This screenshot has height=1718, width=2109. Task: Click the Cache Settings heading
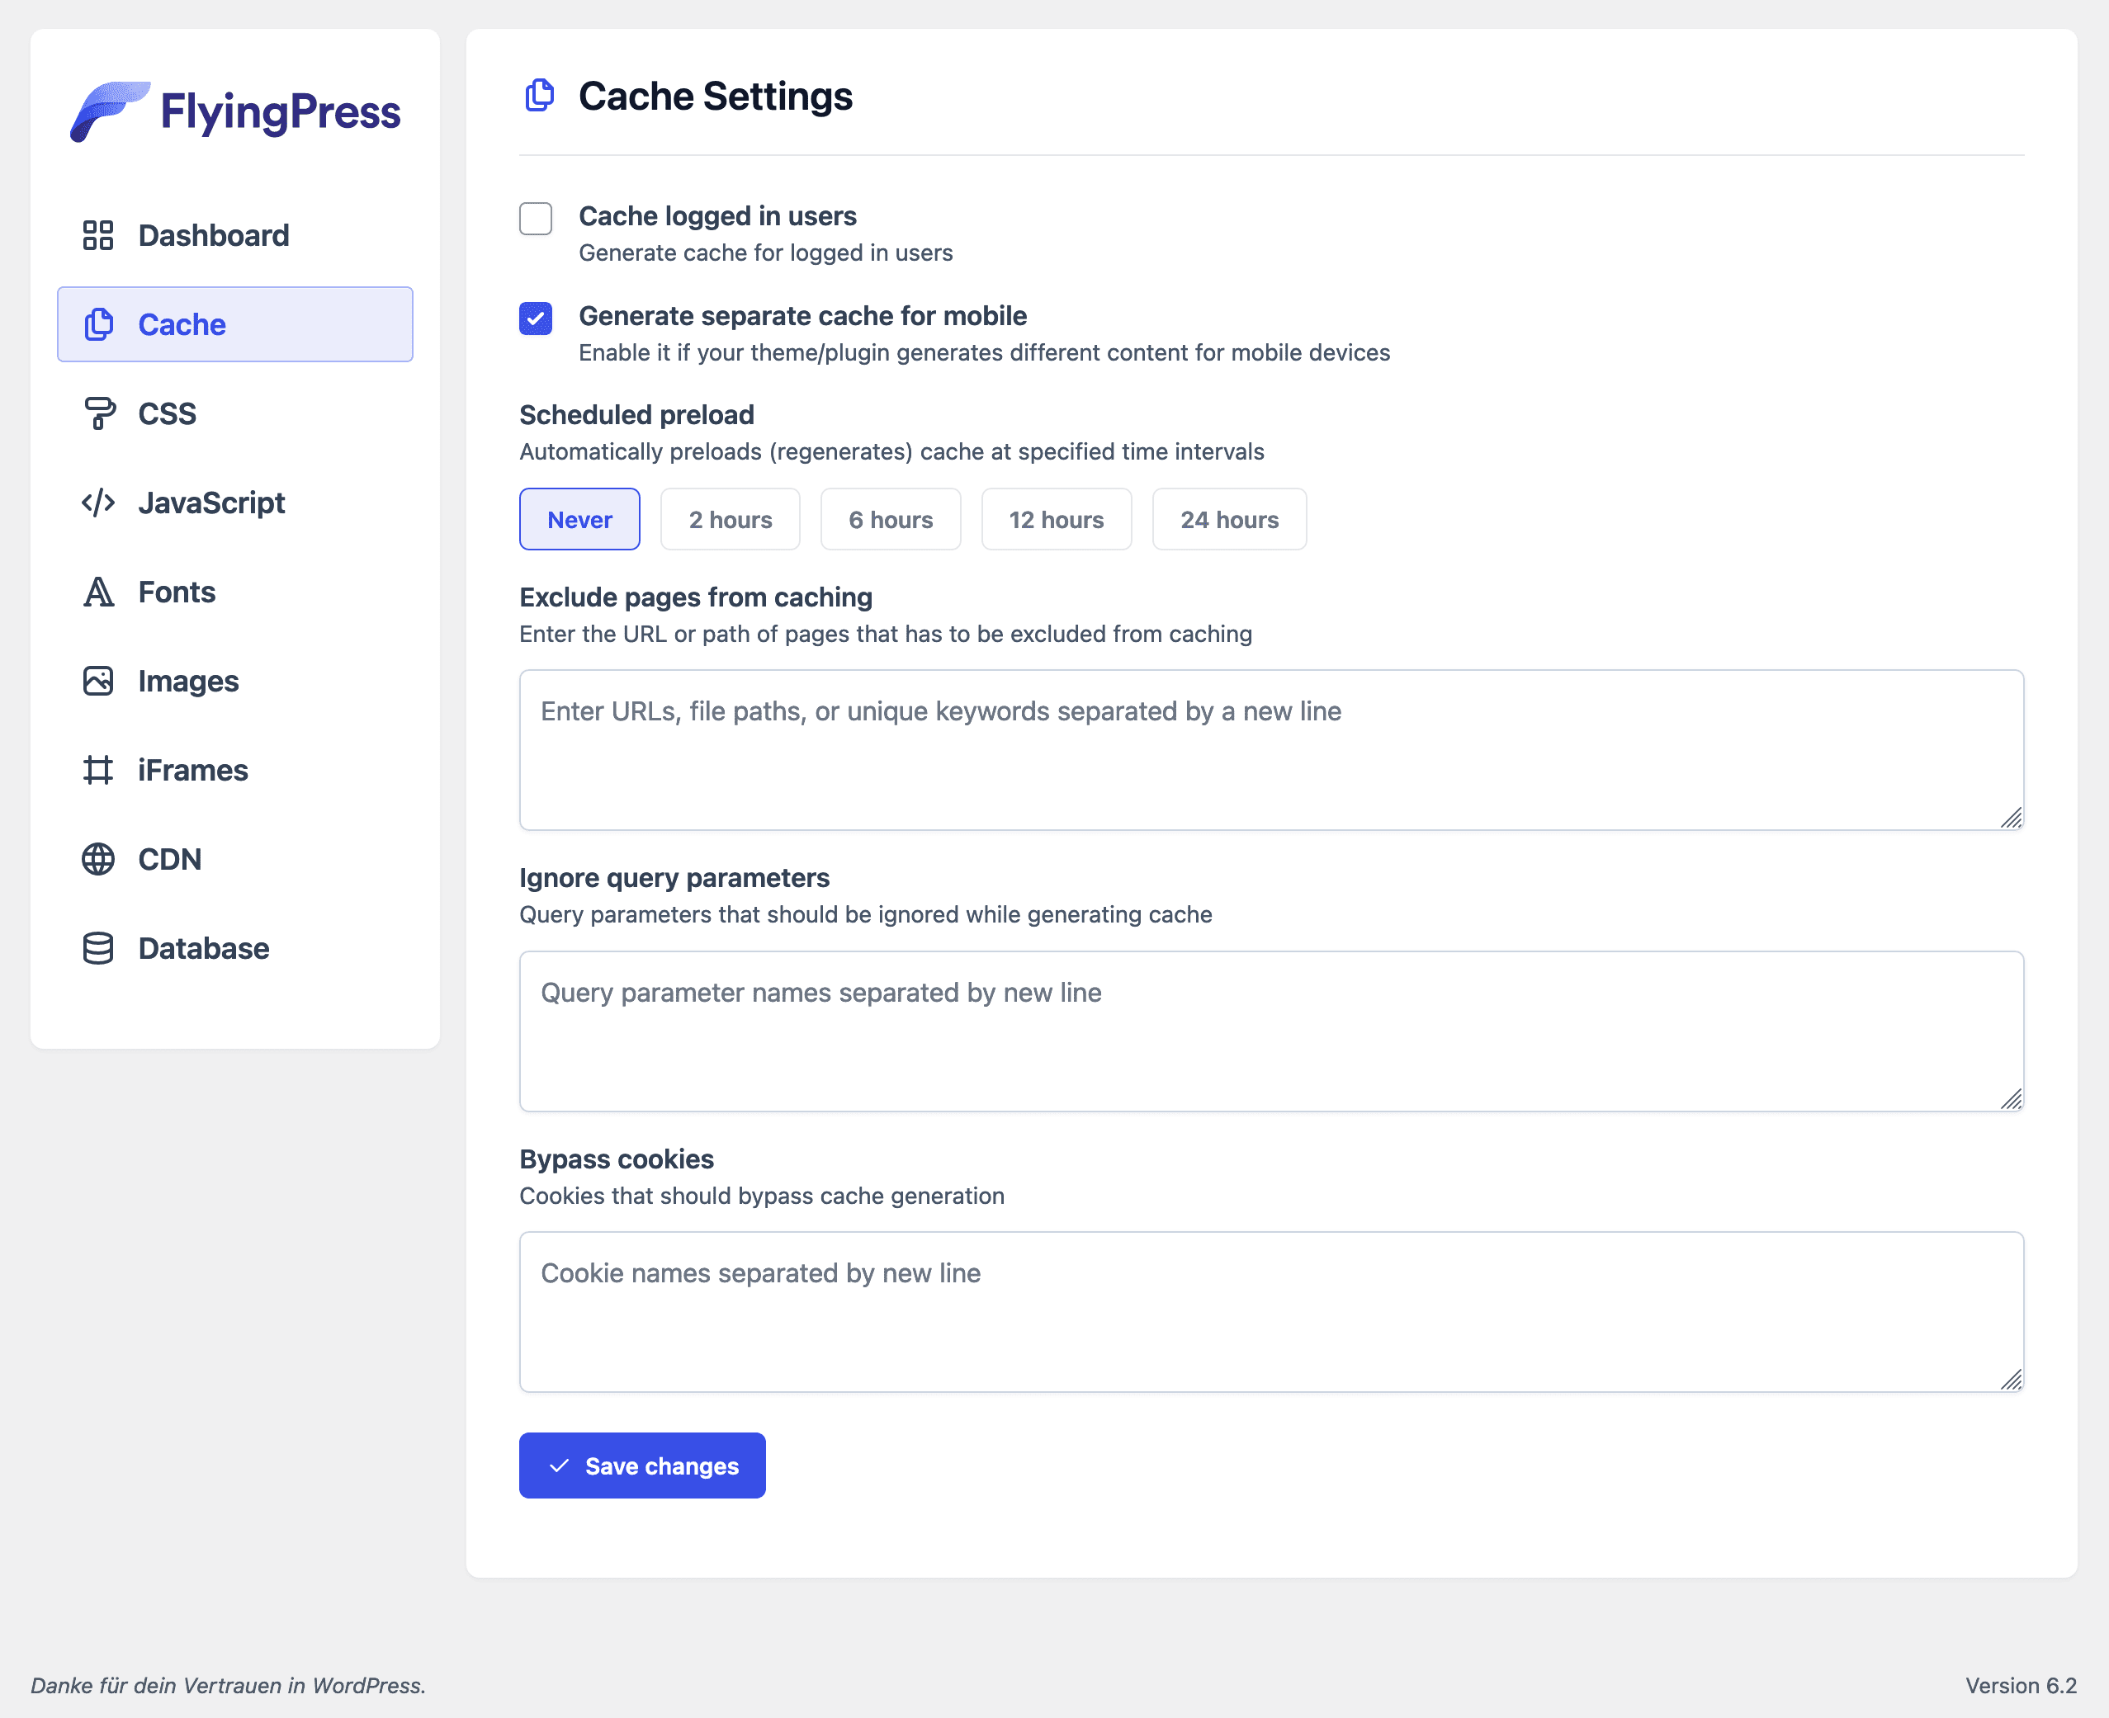click(716, 96)
